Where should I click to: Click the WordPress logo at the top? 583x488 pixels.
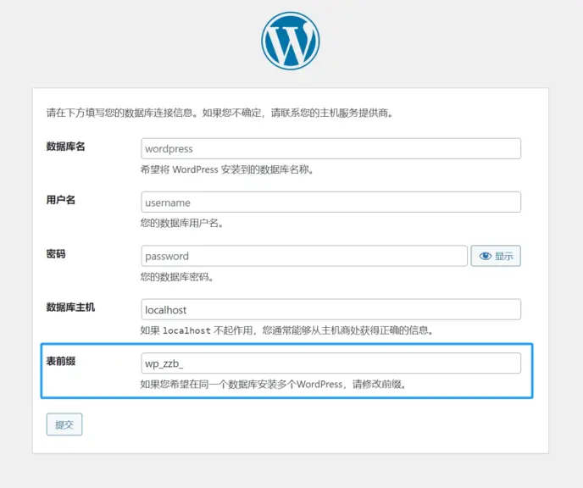[x=291, y=41]
